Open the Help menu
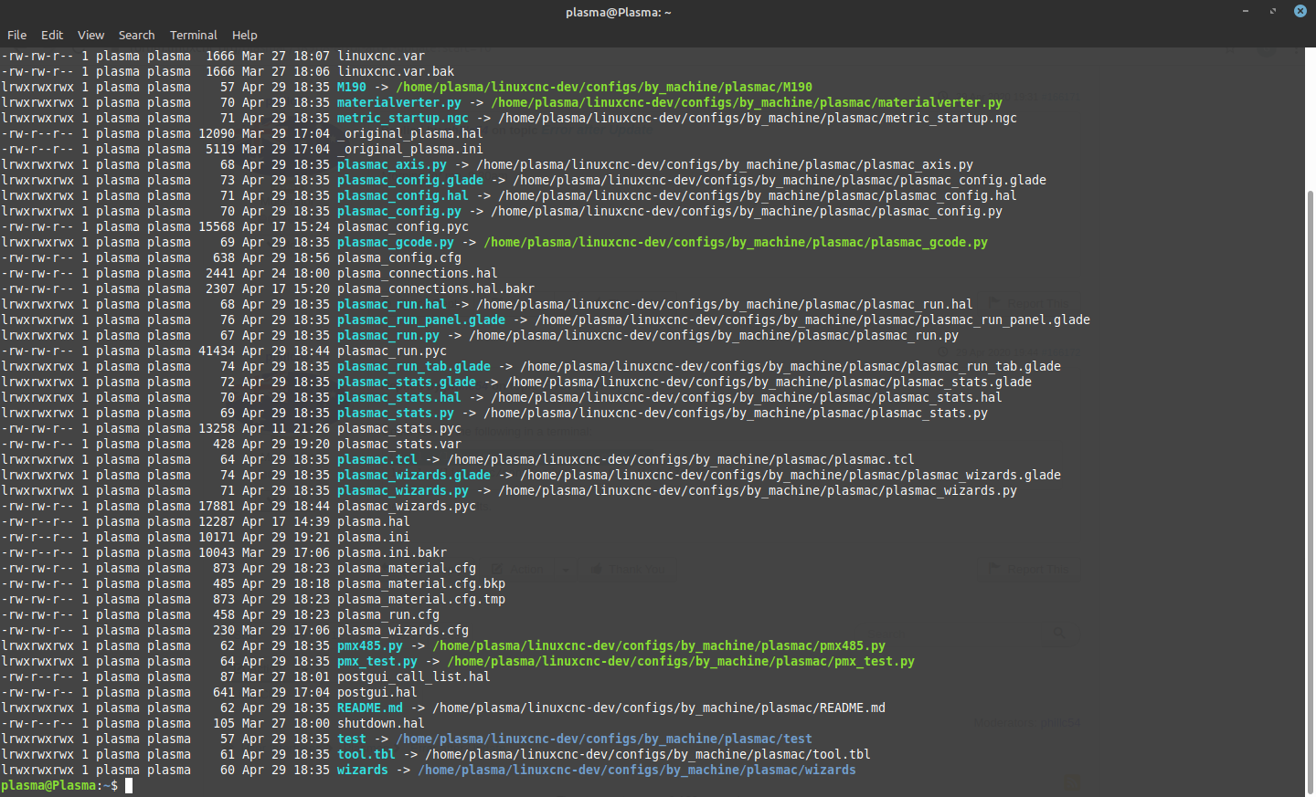 click(244, 35)
